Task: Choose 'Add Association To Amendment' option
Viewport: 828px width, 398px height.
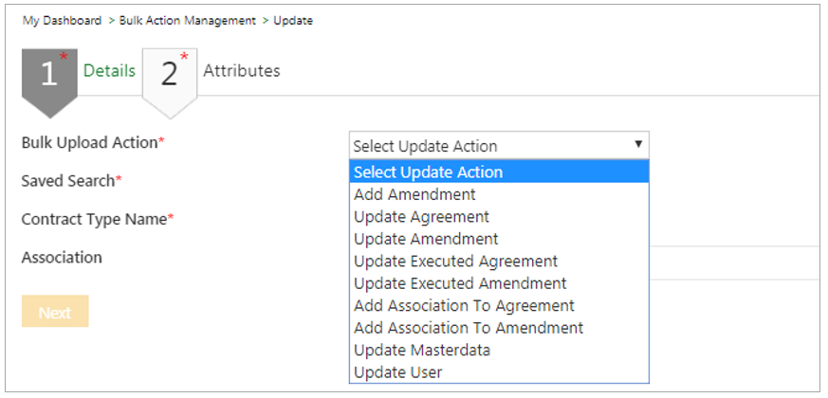Action: (x=469, y=328)
